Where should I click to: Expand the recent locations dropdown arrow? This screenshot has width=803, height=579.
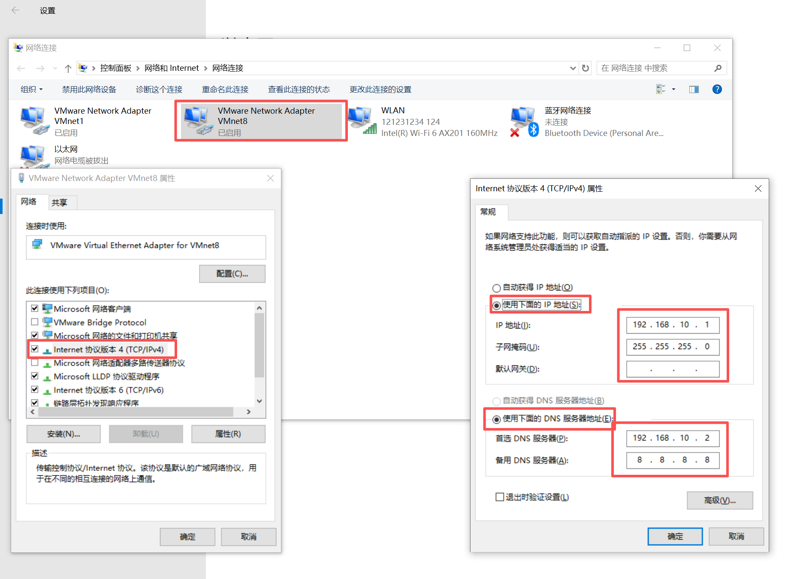(55, 68)
